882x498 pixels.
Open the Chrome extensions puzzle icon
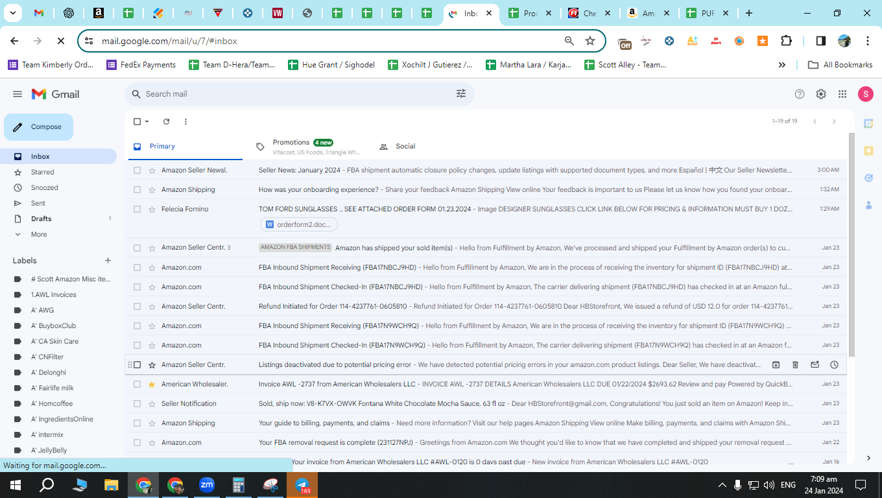(786, 41)
